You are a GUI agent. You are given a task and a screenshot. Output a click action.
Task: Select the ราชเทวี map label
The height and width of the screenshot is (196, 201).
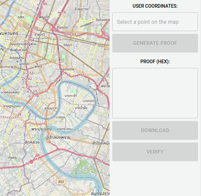pos(40,34)
